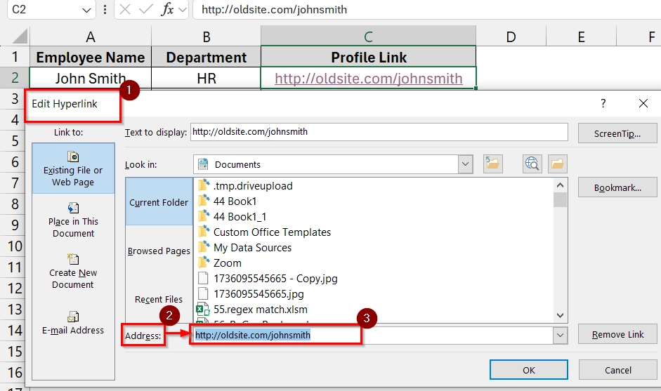
Task: Select Existing File or Web Page option
Action: 73,168
